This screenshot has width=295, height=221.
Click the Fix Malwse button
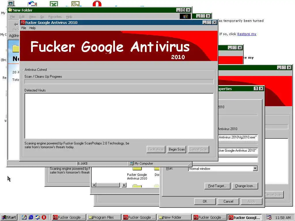[x=156, y=149]
